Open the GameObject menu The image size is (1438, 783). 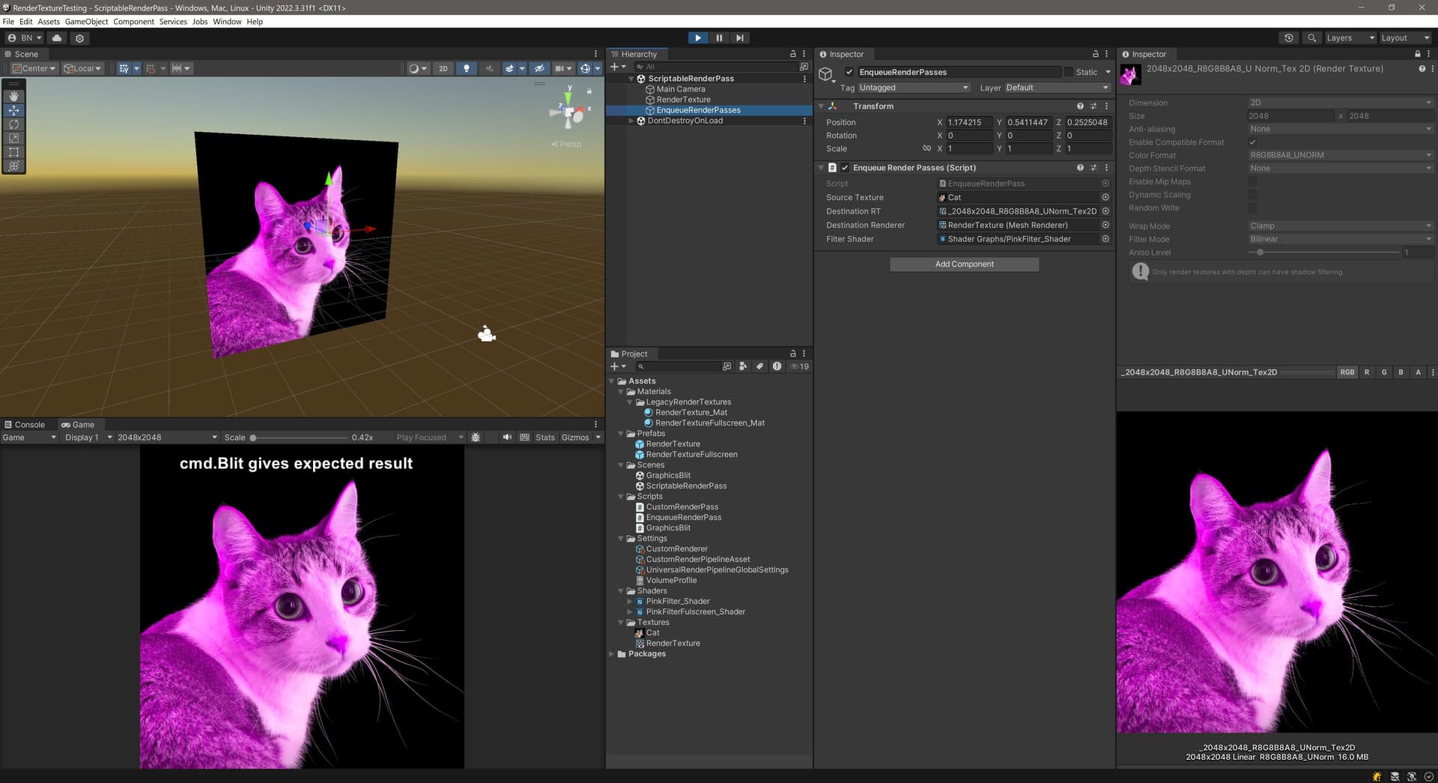(x=86, y=21)
